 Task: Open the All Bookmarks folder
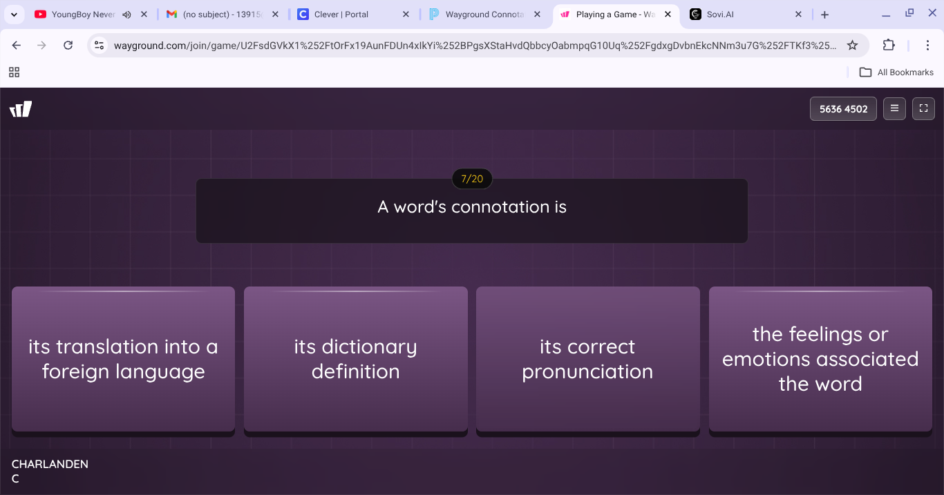[x=896, y=72]
